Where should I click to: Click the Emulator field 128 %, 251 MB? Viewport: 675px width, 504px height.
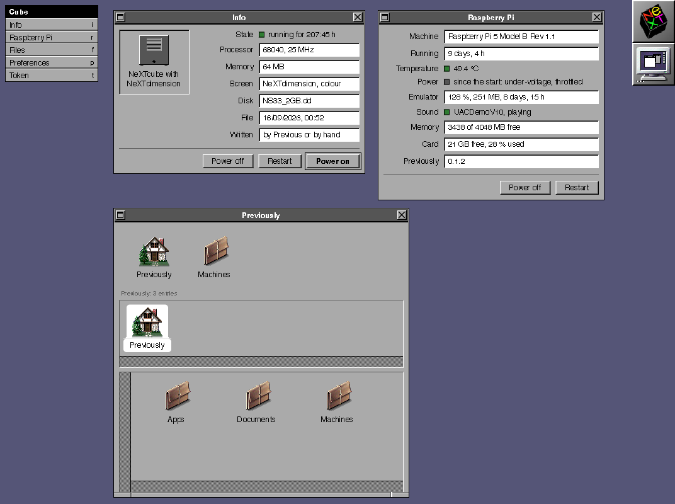pos(521,97)
